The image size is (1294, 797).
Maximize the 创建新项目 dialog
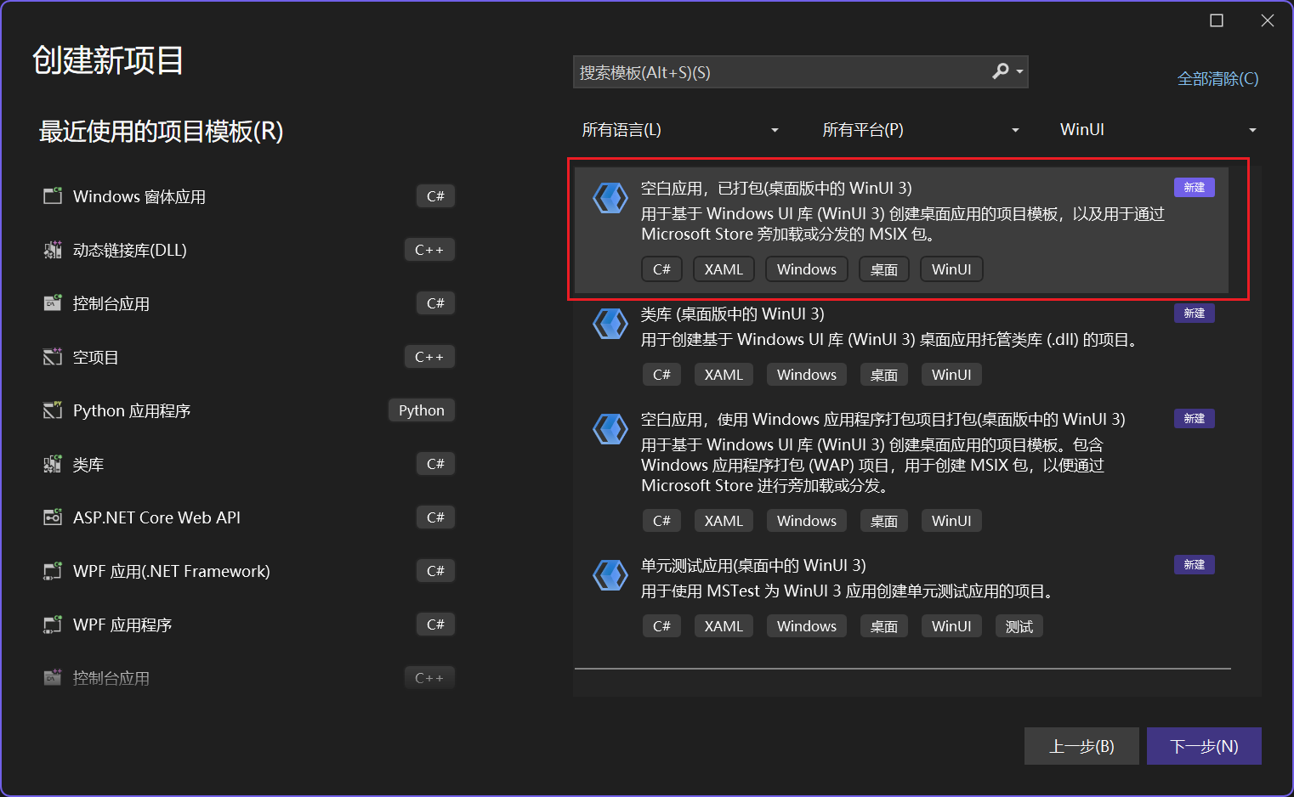pos(1217,20)
